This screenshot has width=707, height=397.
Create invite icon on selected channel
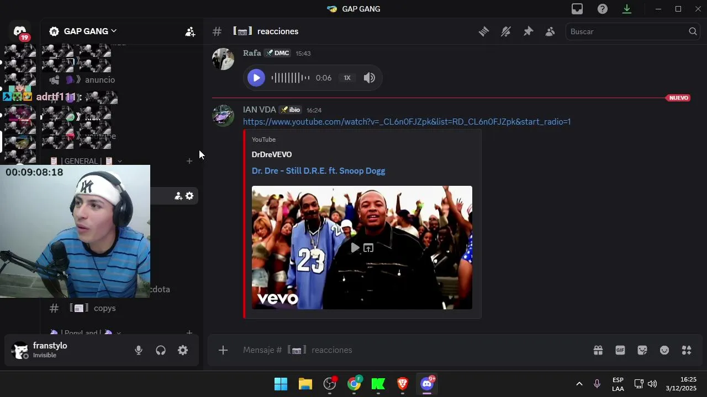(178, 196)
